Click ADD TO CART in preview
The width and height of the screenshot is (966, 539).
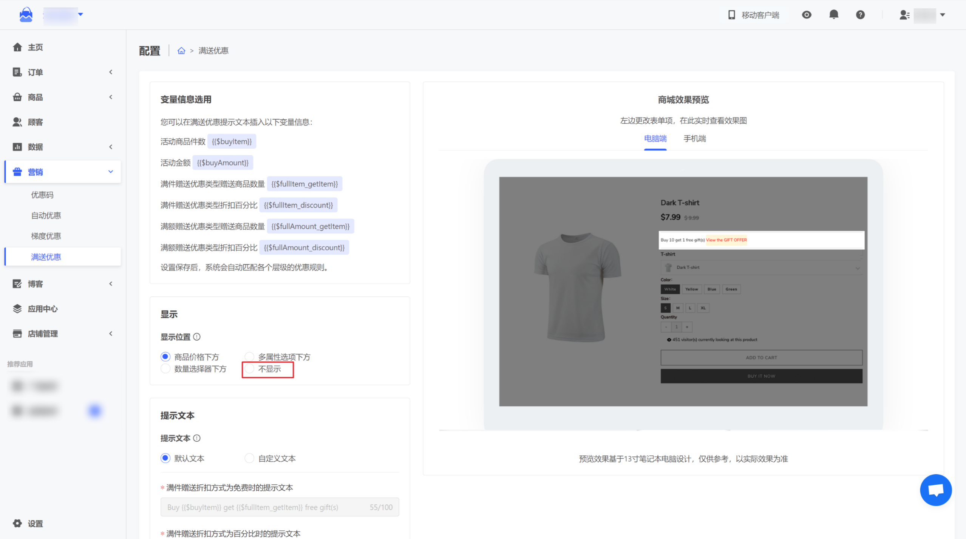[761, 357]
